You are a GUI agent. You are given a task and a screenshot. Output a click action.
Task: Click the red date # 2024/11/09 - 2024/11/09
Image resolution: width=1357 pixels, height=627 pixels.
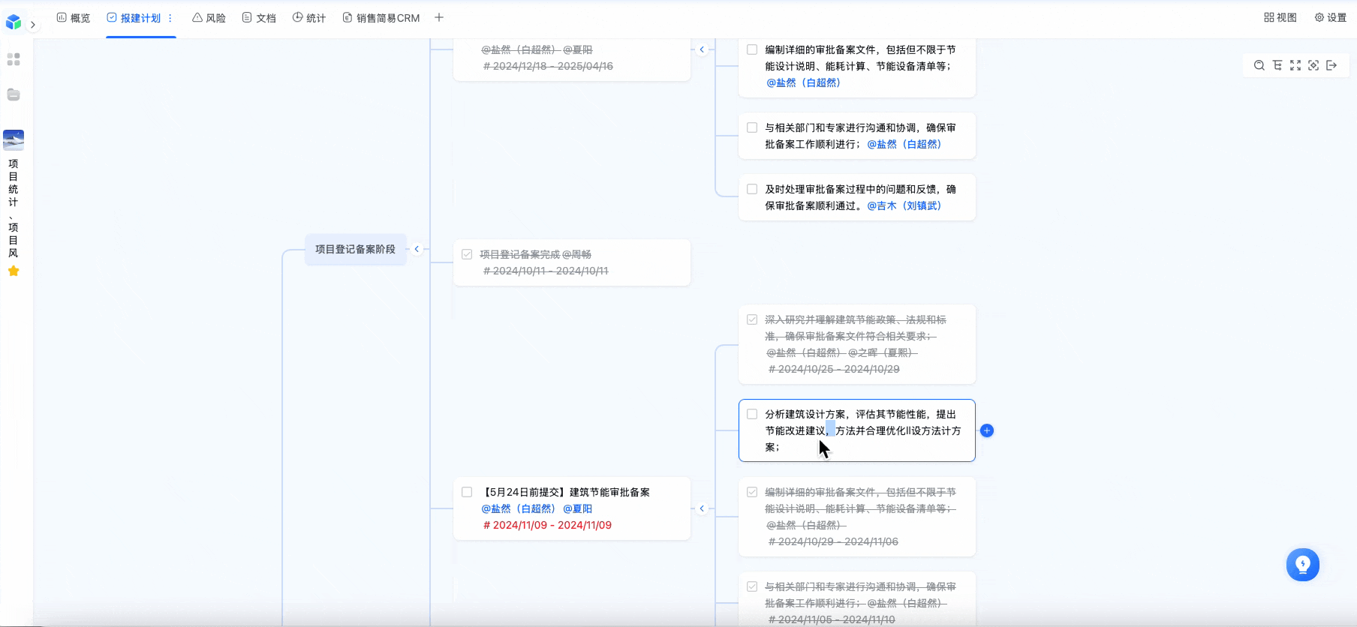[548, 525]
